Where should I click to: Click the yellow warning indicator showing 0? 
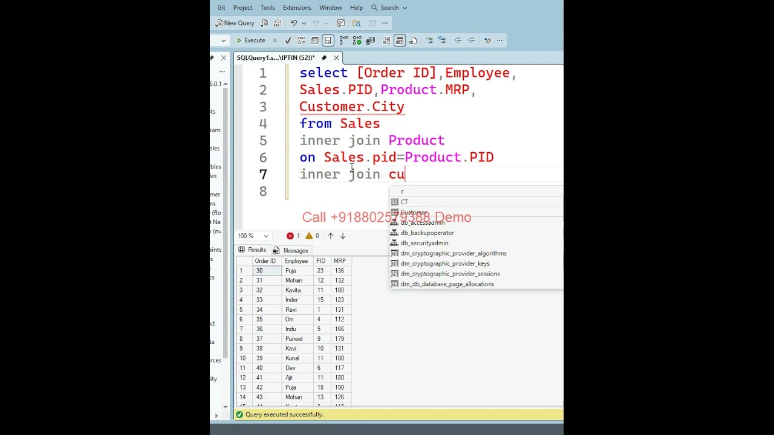(x=313, y=236)
